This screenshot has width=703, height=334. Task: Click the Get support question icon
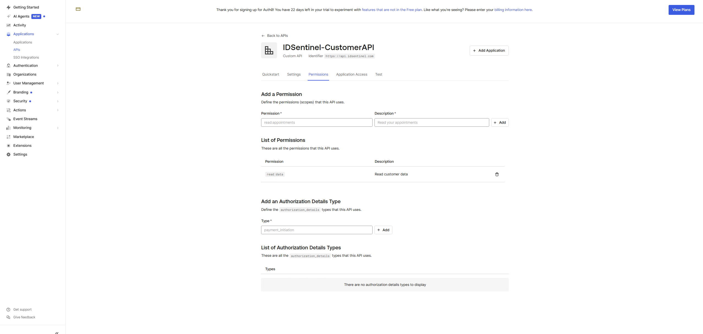pyautogui.click(x=8, y=310)
